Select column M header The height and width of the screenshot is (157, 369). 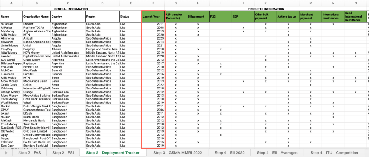[311, 3]
